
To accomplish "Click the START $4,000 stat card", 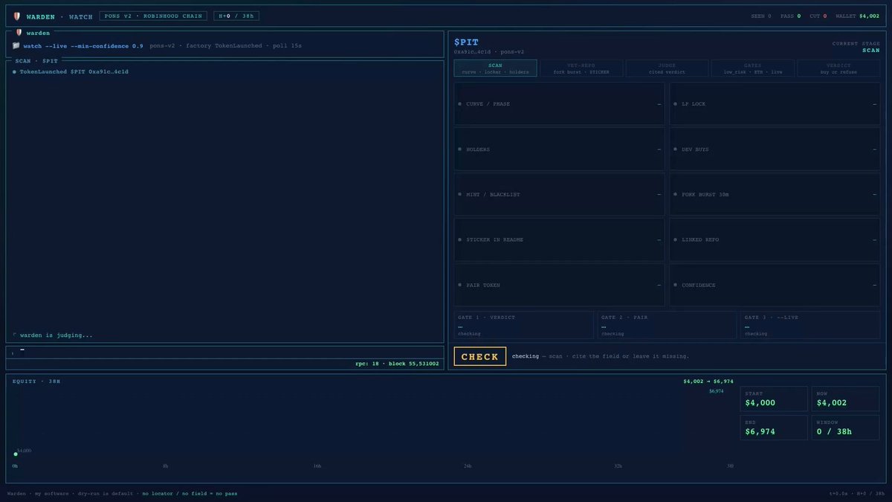I will pyautogui.click(x=773, y=399).
